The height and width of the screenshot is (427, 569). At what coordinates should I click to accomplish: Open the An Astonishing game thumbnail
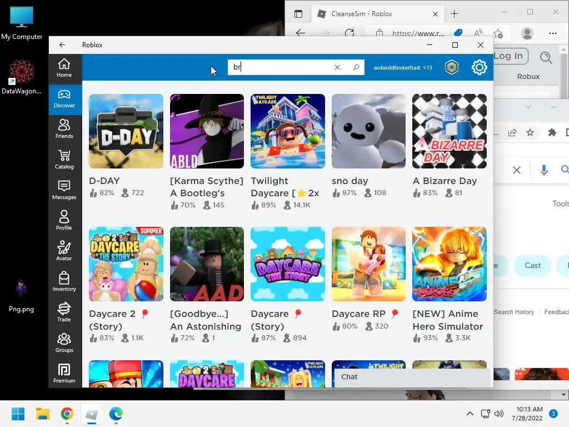pos(207,264)
